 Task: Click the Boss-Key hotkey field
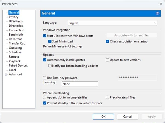(x=80, y=84)
